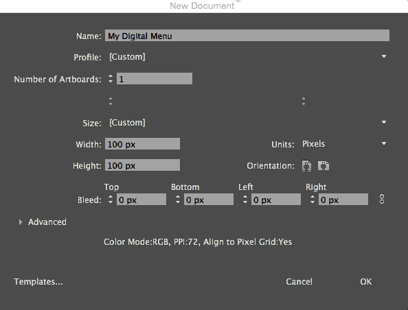Click the Top bleed input field
Screen dimensions: 408x310
click(141, 200)
